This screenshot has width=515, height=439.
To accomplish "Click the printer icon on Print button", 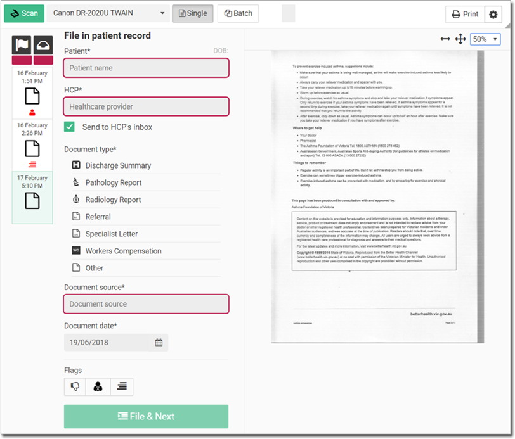I will point(456,14).
